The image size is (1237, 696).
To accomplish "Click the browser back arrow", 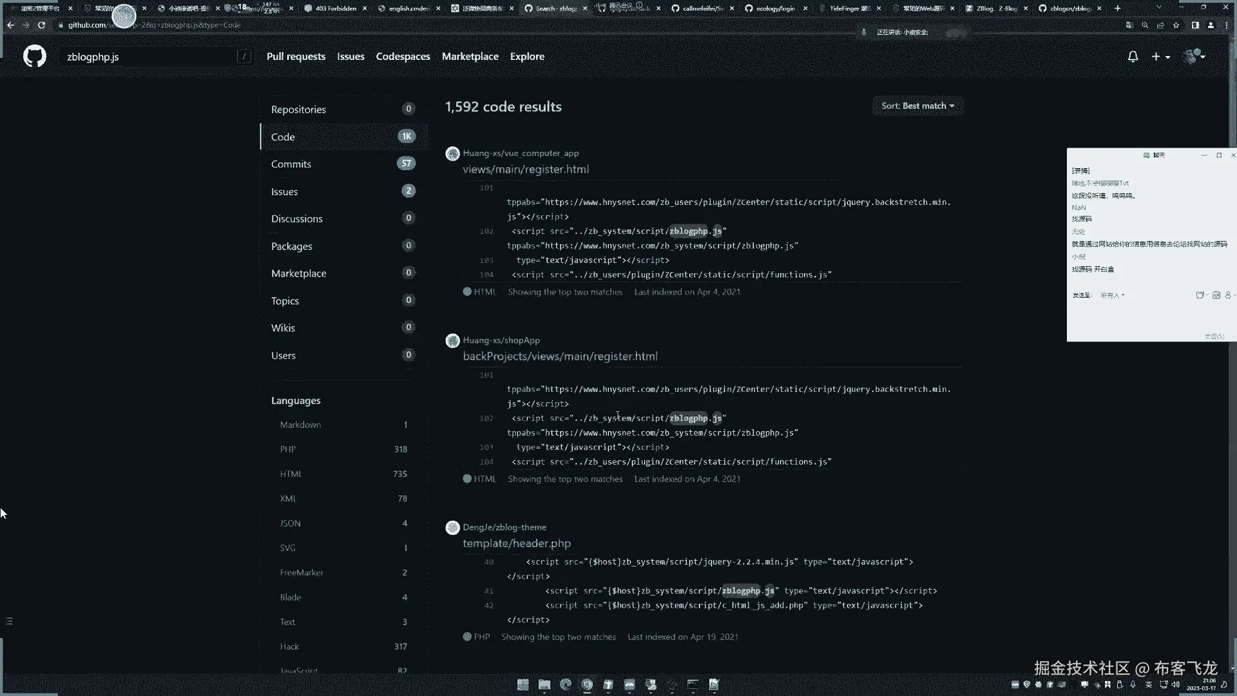I will click(x=10, y=25).
